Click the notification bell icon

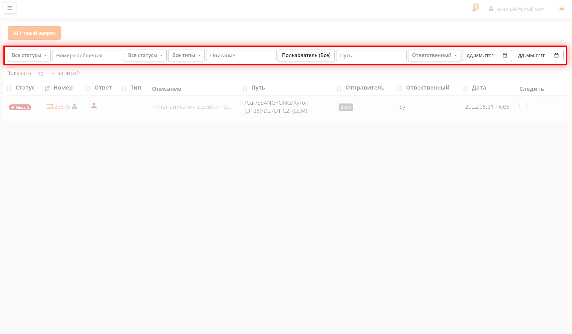(x=474, y=9)
